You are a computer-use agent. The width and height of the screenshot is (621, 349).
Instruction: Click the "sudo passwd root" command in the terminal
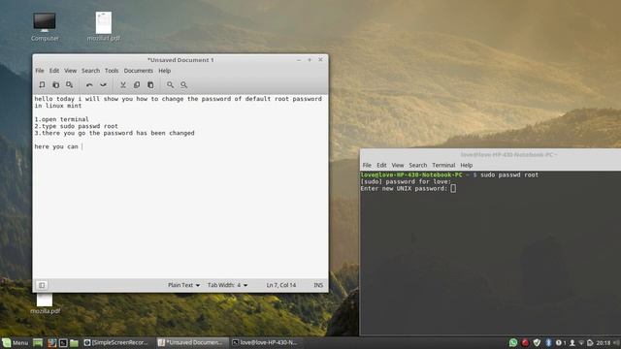(x=509, y=174)
